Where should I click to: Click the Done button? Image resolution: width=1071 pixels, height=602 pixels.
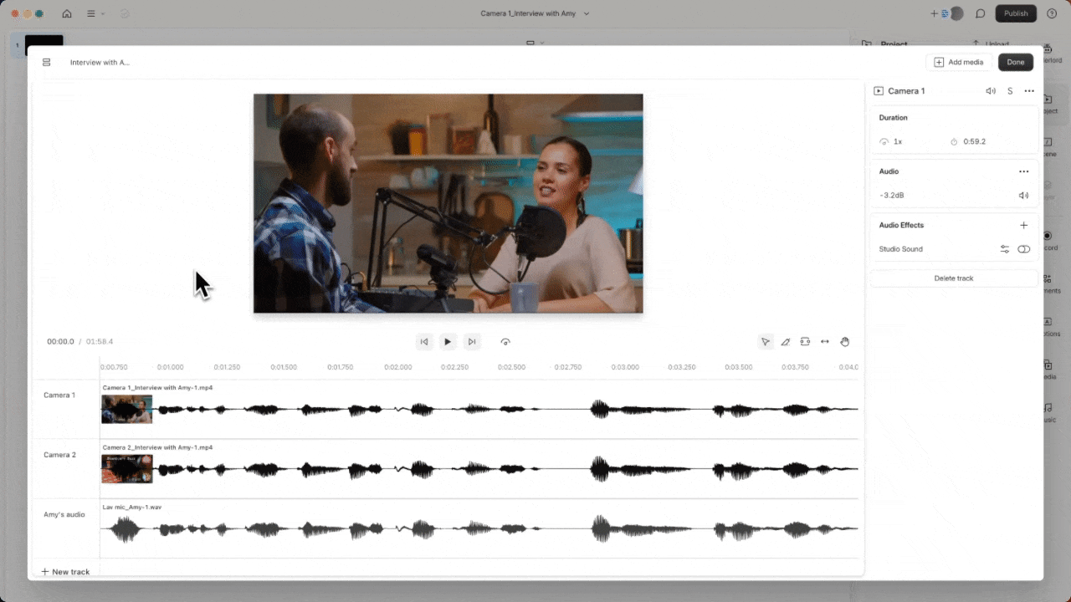[1015, 63]
